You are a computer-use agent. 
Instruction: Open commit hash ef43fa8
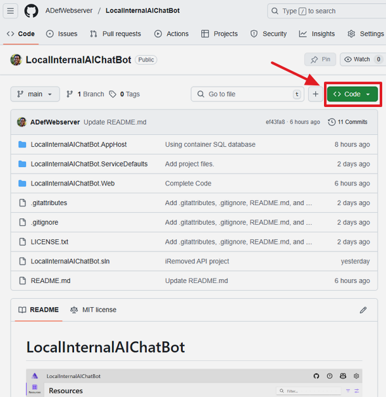tap(275, 122)
